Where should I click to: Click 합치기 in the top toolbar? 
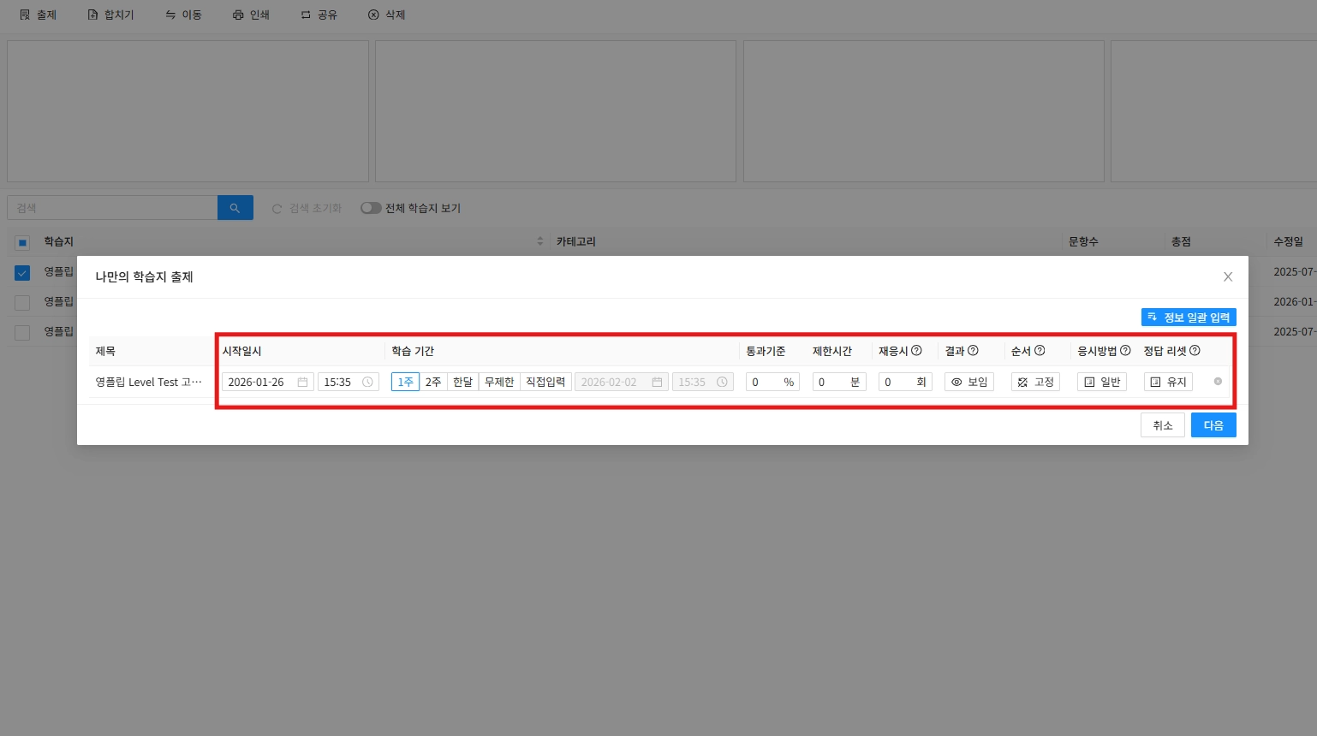click(110, 15)
